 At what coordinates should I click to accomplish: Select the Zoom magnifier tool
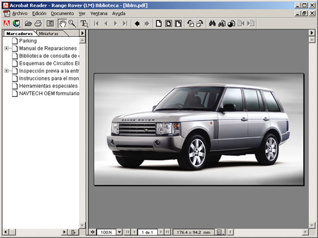point(72,23)
